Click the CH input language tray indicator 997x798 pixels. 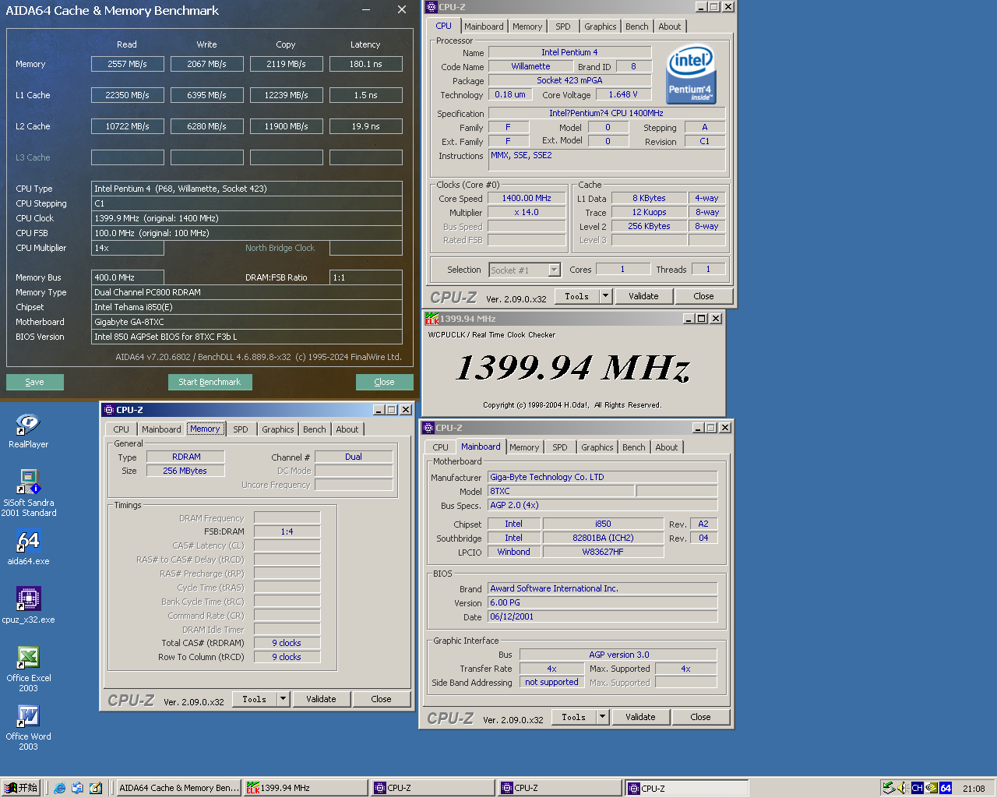pyautogui.click(x=917, y=788)
